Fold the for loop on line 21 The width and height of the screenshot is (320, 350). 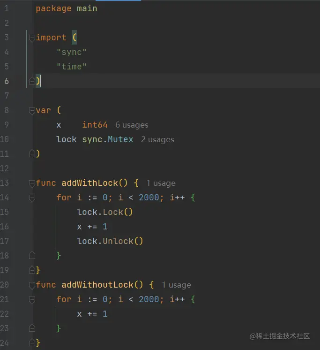32,299
